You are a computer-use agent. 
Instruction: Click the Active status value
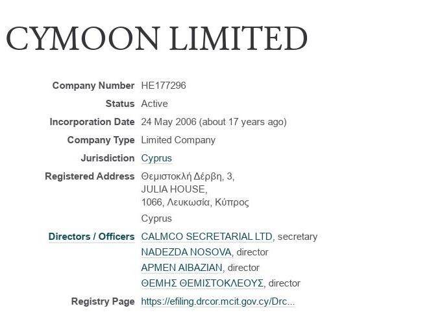pyautogui.click(x=154, y=104)
